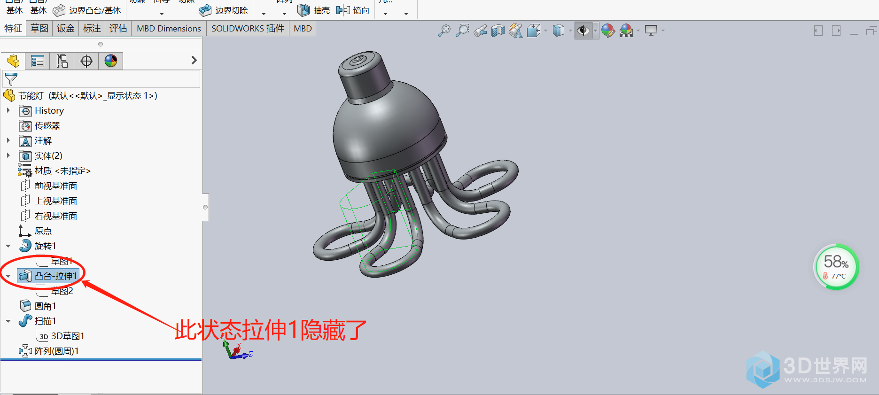The image size is (879, 395).
Task: Collapse the 旋转1 feature node
Action: point(8,246)
